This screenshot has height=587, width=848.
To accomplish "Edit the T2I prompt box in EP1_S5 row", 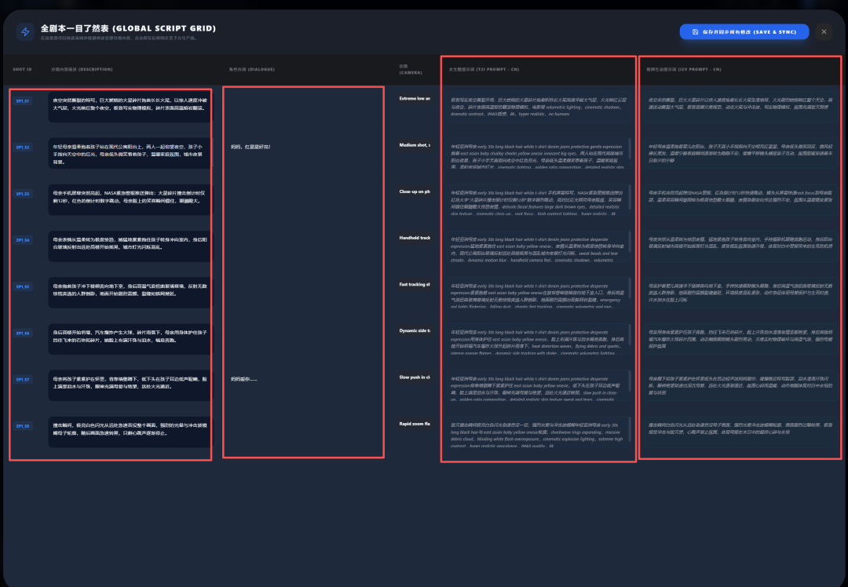I will pyautogui.click(x=539, y=293).
